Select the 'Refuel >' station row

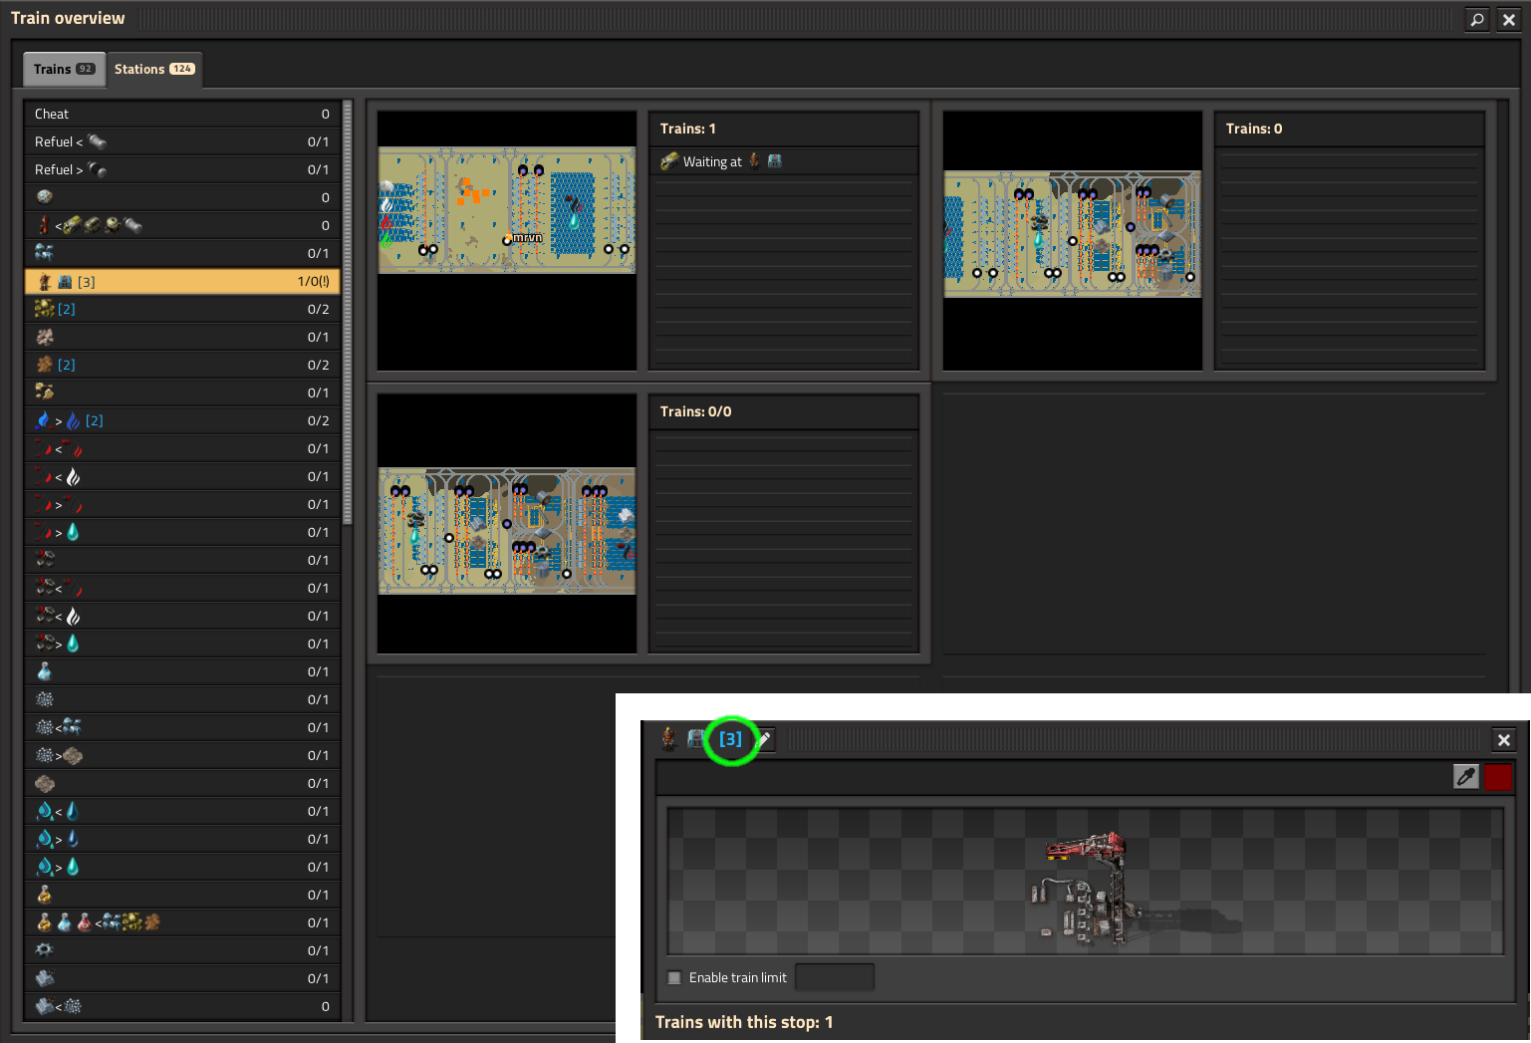(182, 169)
